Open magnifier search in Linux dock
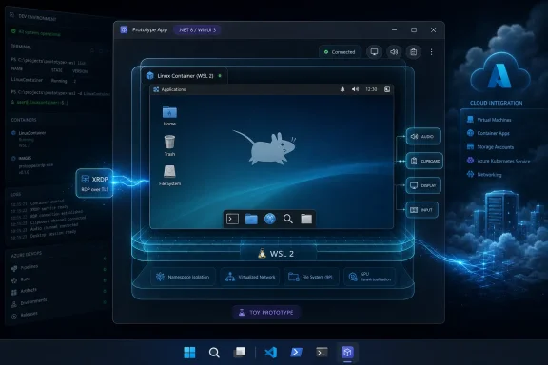Viewport: 548px width, 365px height. pyautogui.click(x=288, y=219)
